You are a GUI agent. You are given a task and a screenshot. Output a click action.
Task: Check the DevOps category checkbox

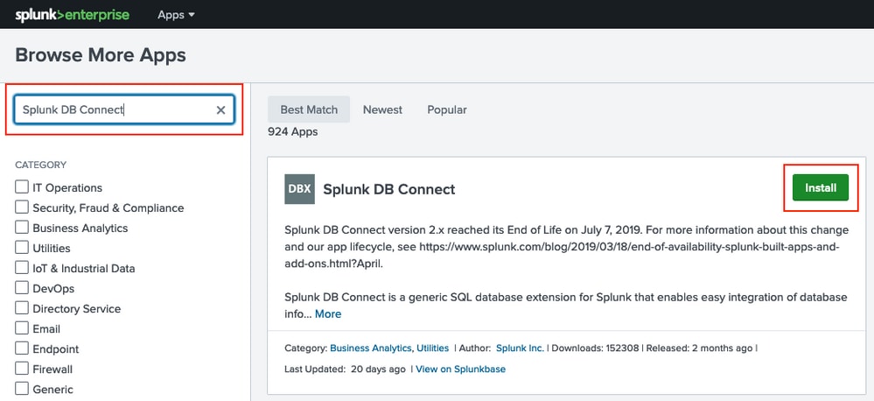pos(22,288)
